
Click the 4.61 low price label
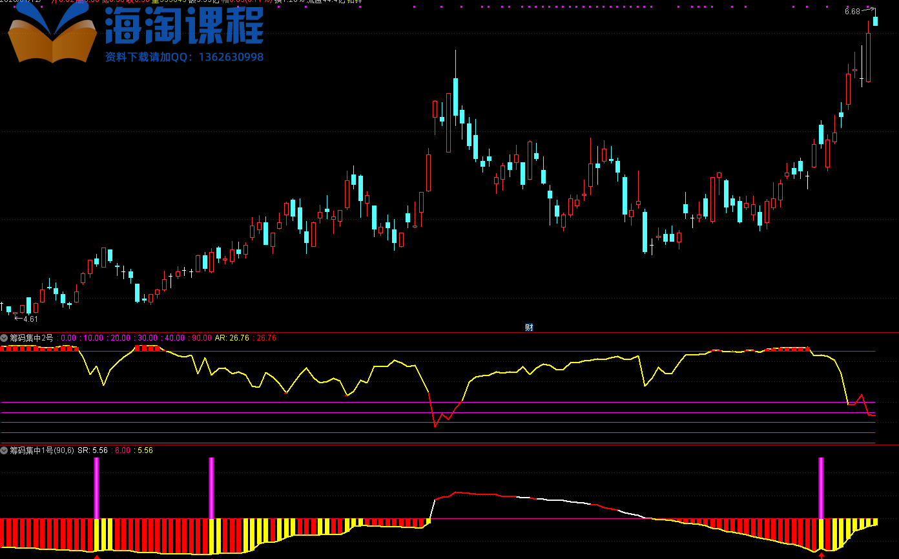(x=30, y=319)
